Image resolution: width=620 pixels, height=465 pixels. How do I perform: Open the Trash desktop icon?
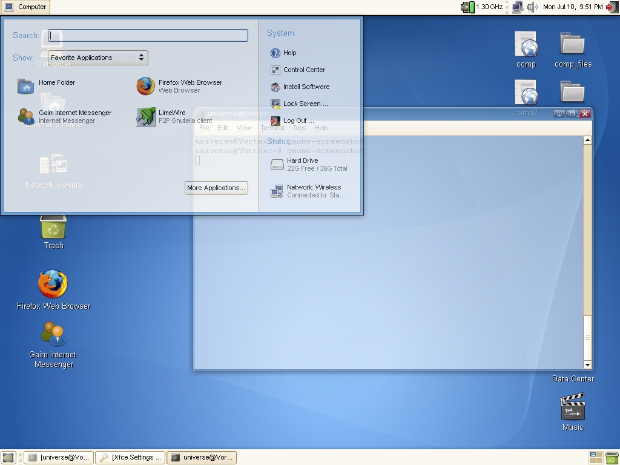click(53, 232)
